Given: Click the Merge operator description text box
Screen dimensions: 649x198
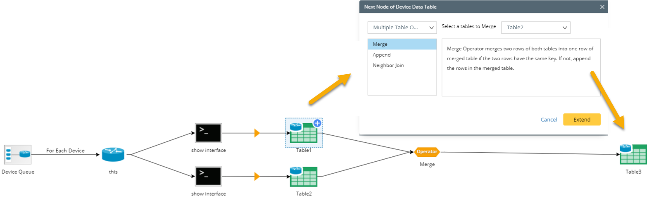Looking at the screenshot, I should click(x=521, y=67).
